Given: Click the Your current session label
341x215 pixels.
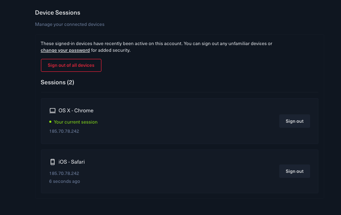Looking at the screenshot, I should (76, 122).
